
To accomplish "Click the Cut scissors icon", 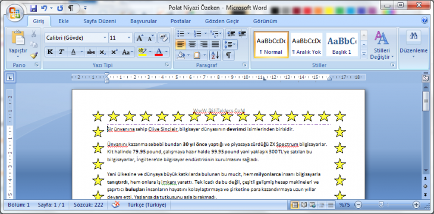I will tap(34, 34).
